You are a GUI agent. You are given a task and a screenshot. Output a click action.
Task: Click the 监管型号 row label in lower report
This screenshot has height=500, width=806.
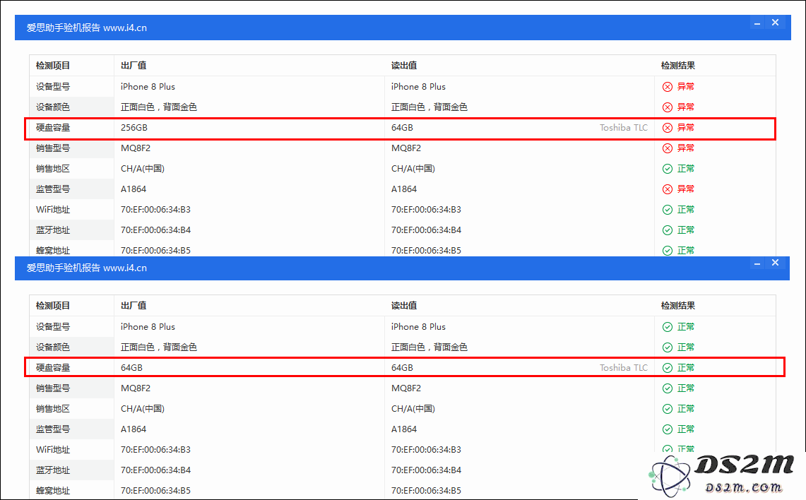(53, 429)
